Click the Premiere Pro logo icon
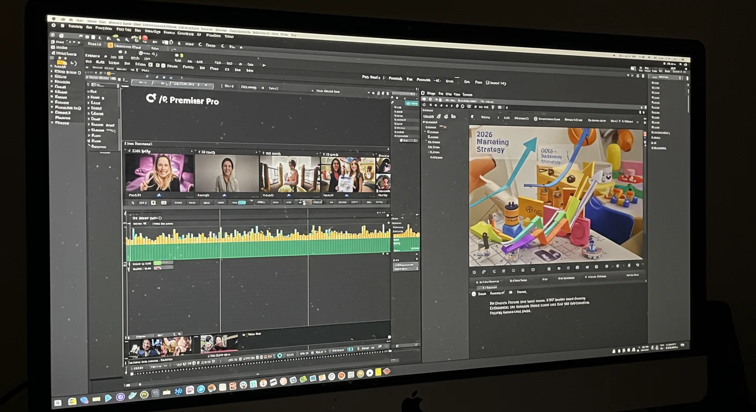The width and height of the screenshot is (756, 412). (x=151, y=98)
